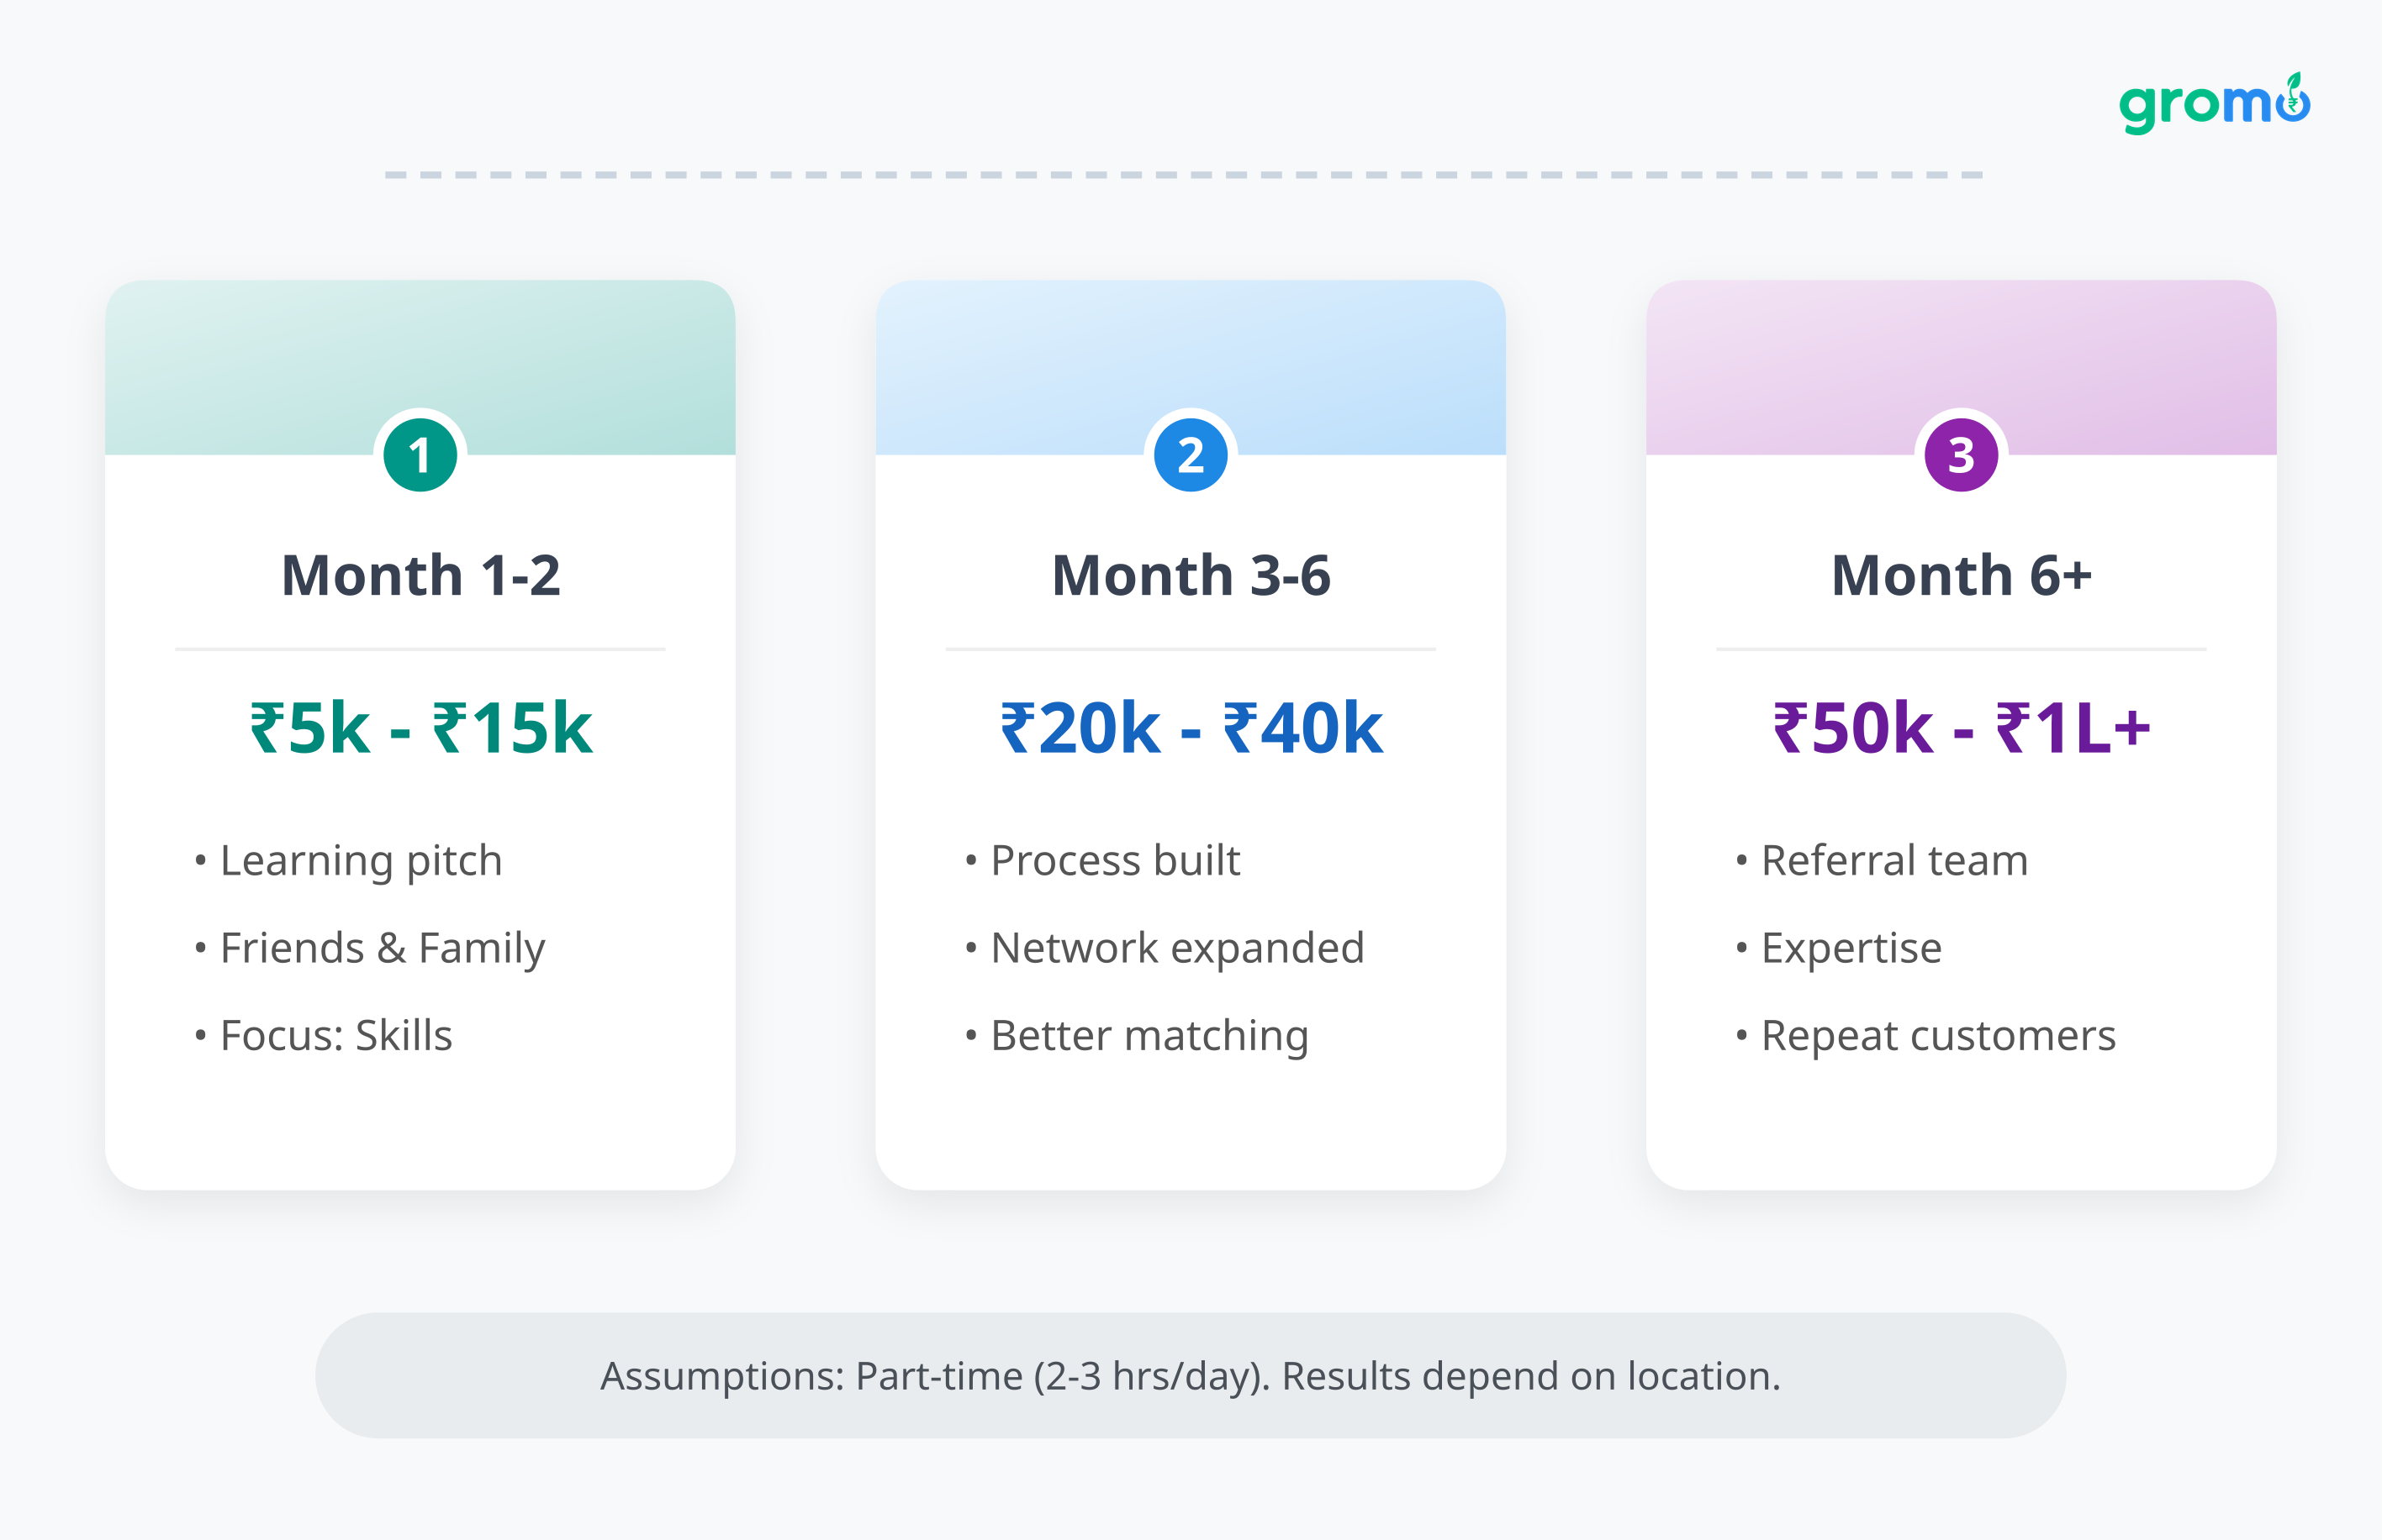Viewport: 2382px width, 1540px height.
Task: Click the Referral team bullet point
Action: click(1893, 861)
